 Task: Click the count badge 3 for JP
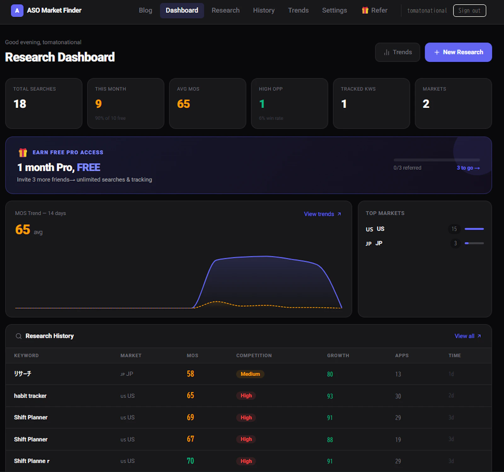[x=455, y=243]
